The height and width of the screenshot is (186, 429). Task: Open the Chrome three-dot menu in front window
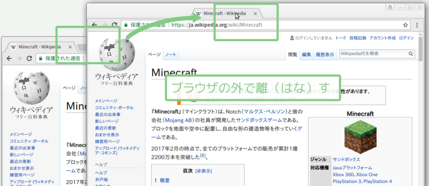point(417,25)
